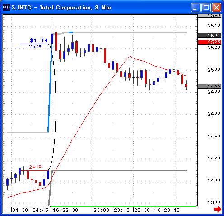Viewport: 224px width, 216px height.
Task: Click the red 2525 price marker
Action: coord(210,42)
